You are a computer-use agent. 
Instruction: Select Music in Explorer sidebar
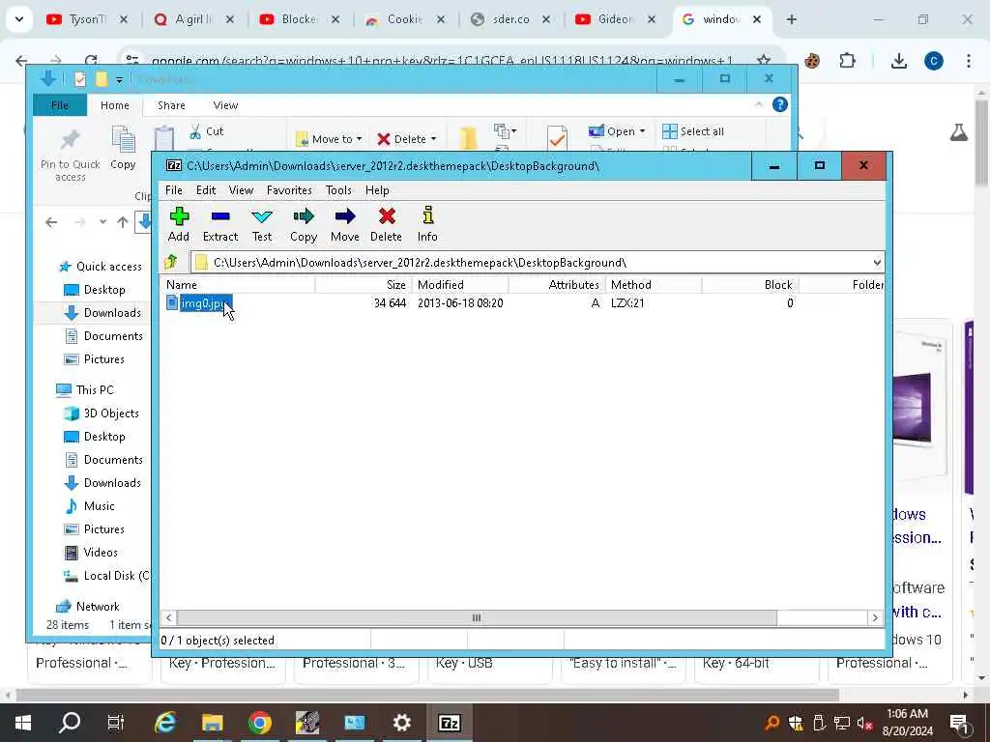[90, 506]
